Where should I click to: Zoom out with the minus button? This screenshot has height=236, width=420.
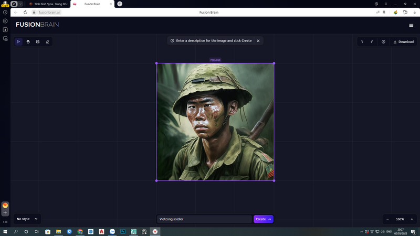pos(387,219)
